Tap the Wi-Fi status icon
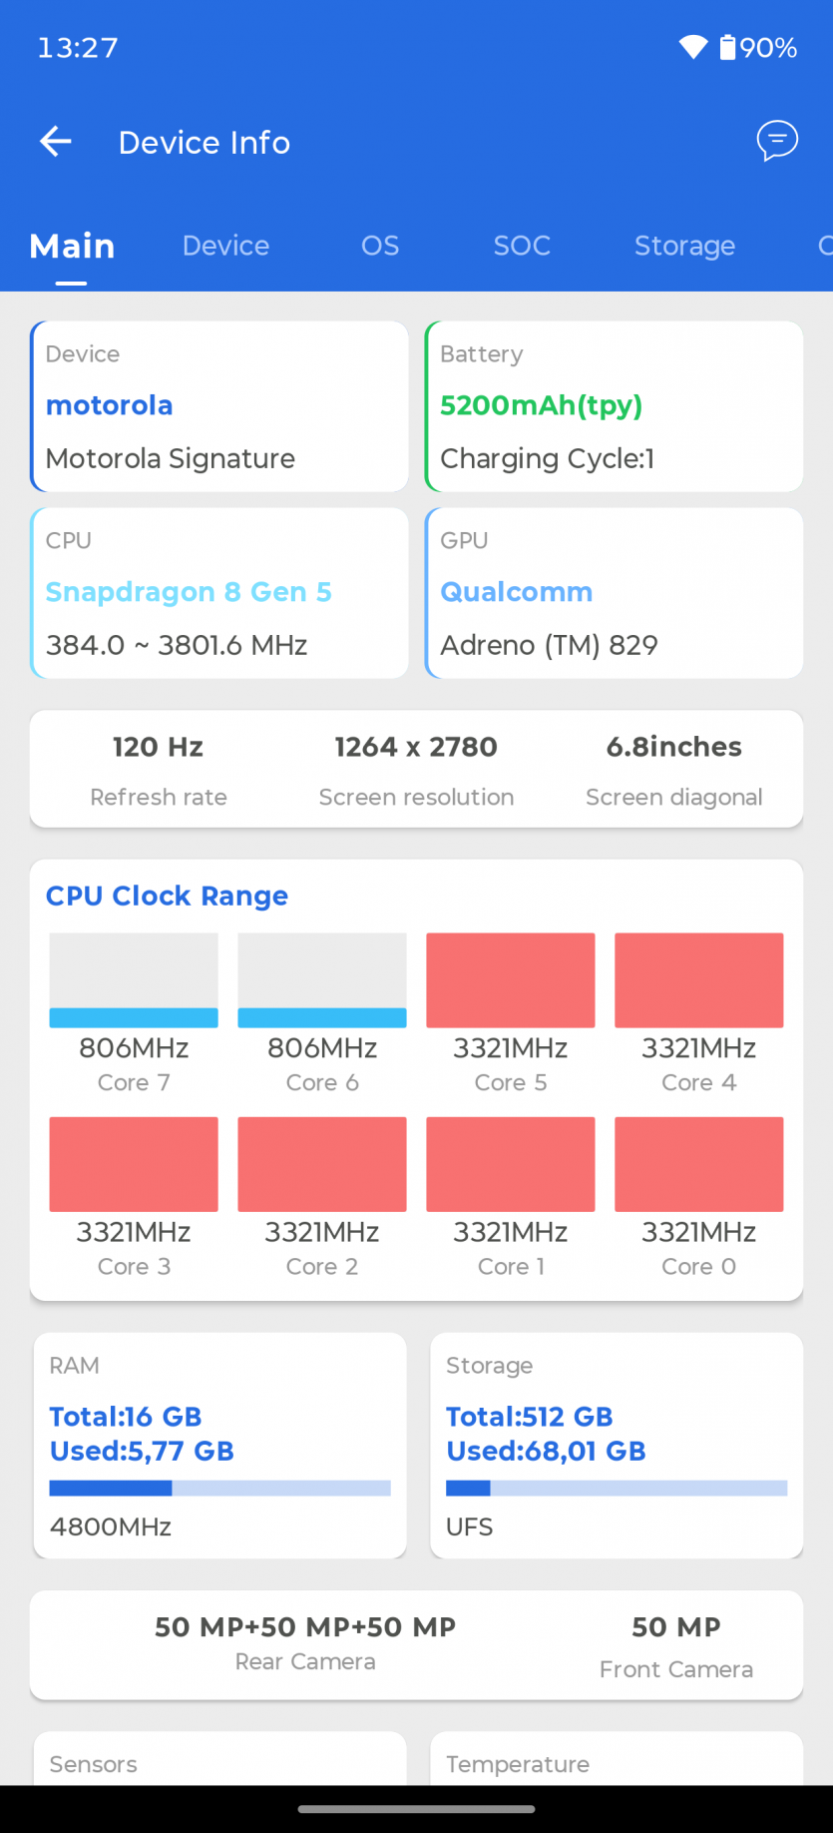833x1833 pixels. (692, 47)
